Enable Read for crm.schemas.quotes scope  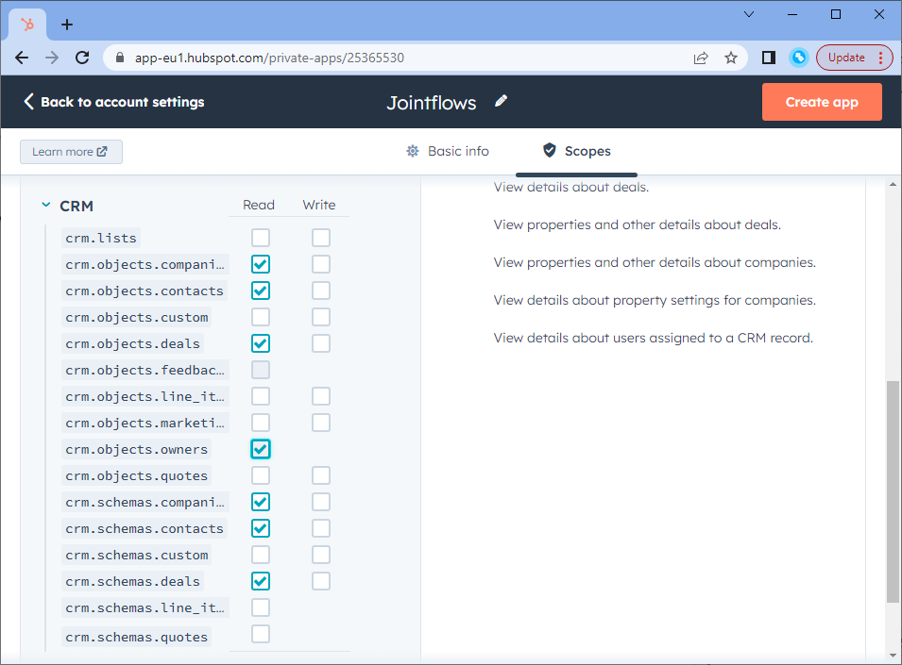(261, 634)
